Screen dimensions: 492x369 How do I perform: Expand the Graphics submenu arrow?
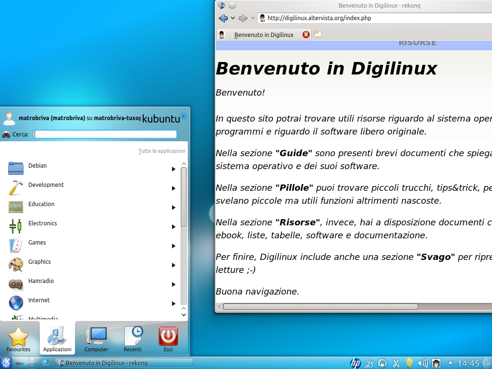click(173, 265)
